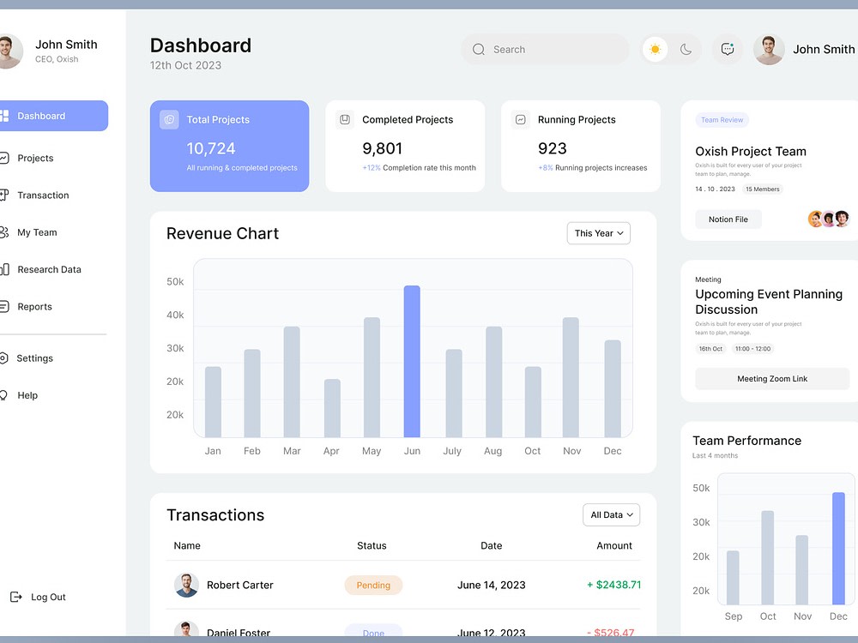Click the Pending status badge
Viewport: 858px width, 643px height.
tap(373, 585)
